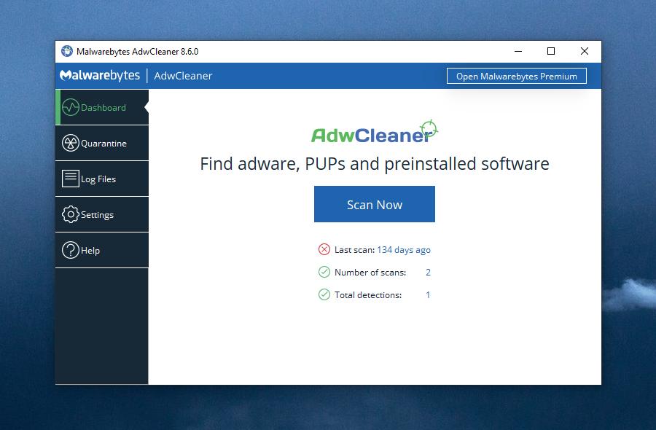Click the scans count value 2
The width and height of the screenshot is (656, 430).
pos(428,272)
